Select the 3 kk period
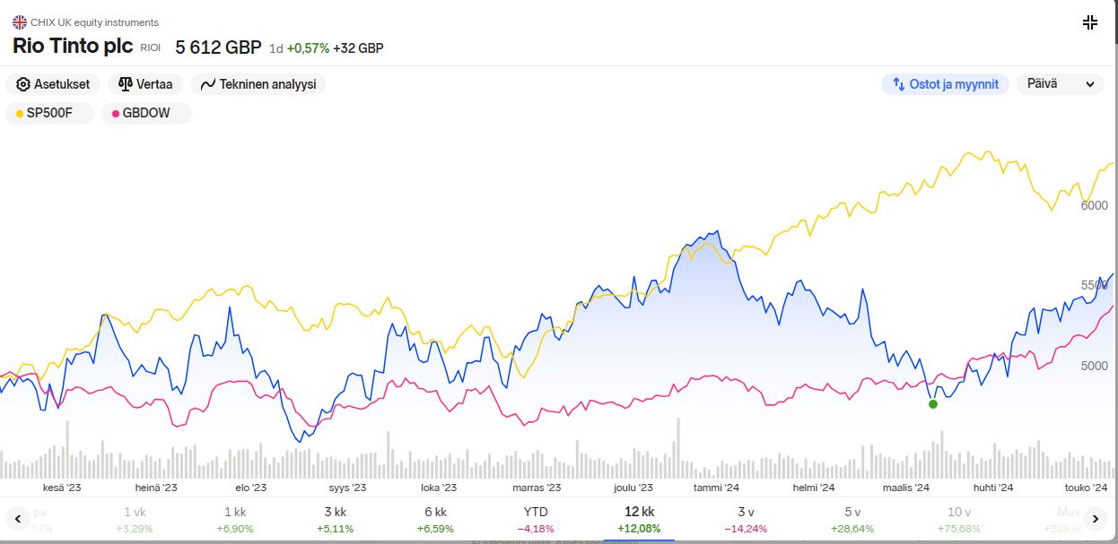The image size is (1118, 544). pyautogui.click(x=335, y=520)
